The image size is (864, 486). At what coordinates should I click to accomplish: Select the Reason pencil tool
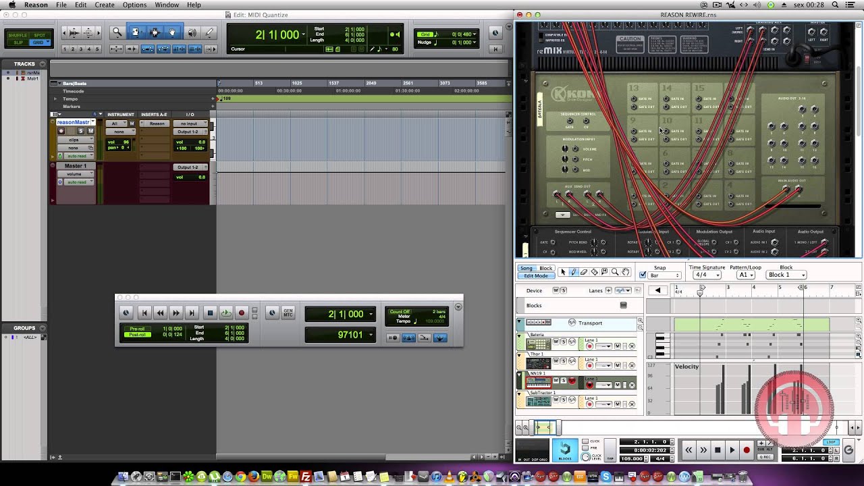tap(574, 272)
